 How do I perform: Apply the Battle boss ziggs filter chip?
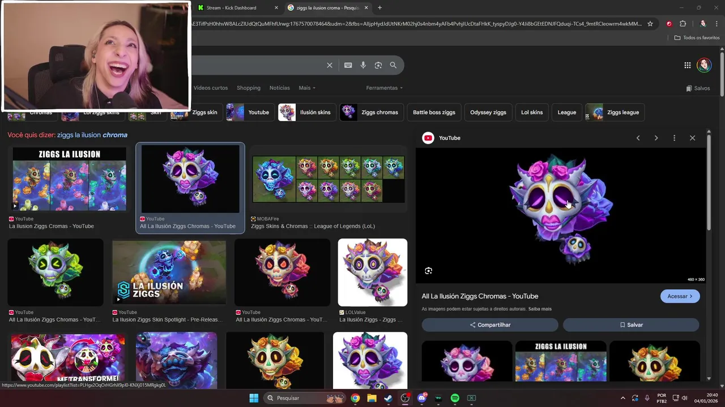coord(434,112)
